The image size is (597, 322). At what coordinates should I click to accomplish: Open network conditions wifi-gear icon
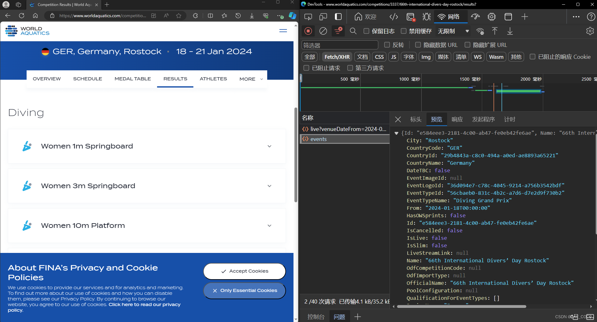click(480, 31)
